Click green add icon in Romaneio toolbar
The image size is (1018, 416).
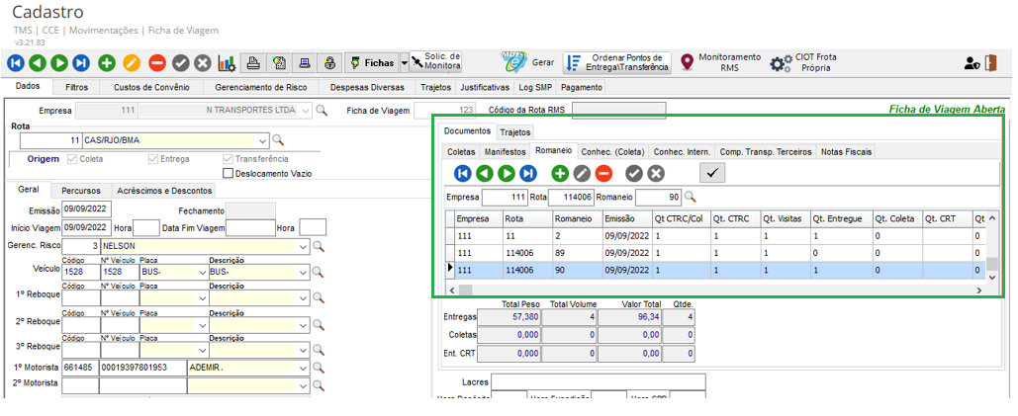(x=560, y=173)
